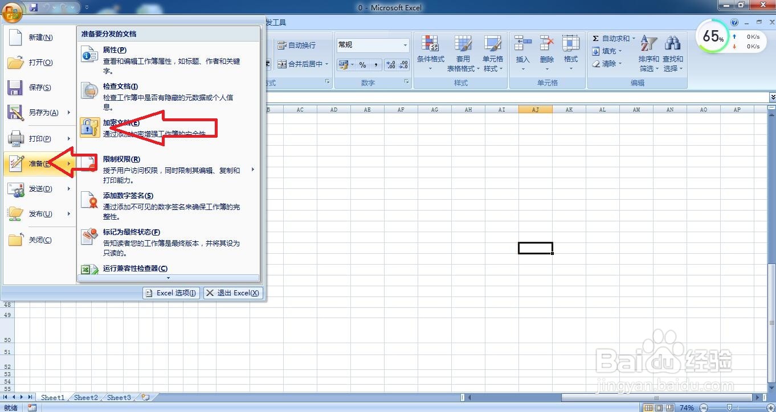The height and width of the screenshot is (412, 776).
Task: Choose 关闭(C) in the Office menu
Action: pyautogui.click(x=39, y=240)
